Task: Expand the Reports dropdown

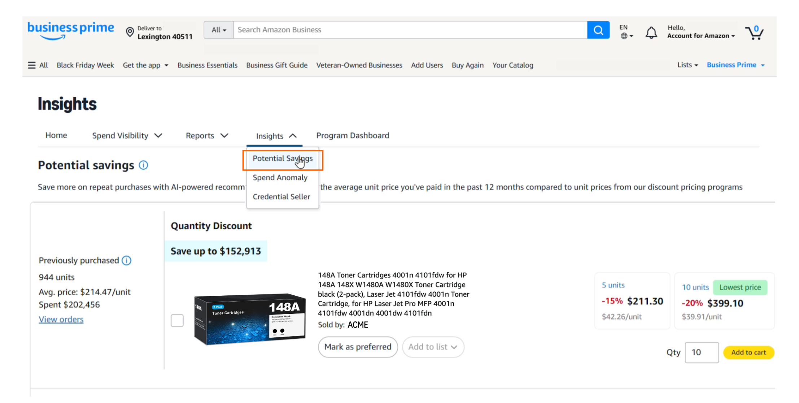Action: pos(207,135)
